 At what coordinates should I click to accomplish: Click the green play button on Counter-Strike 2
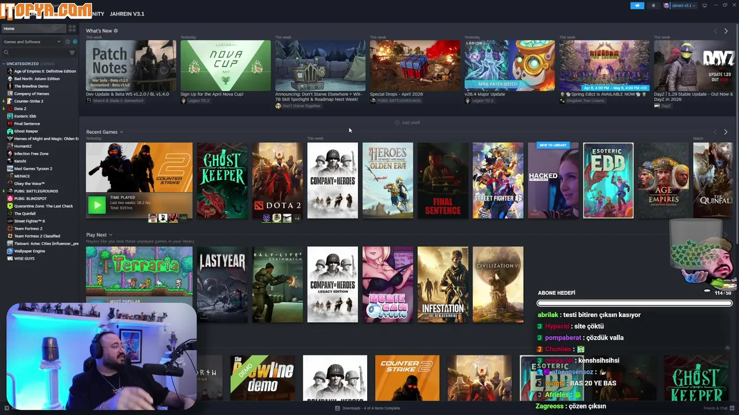(97, 205)
